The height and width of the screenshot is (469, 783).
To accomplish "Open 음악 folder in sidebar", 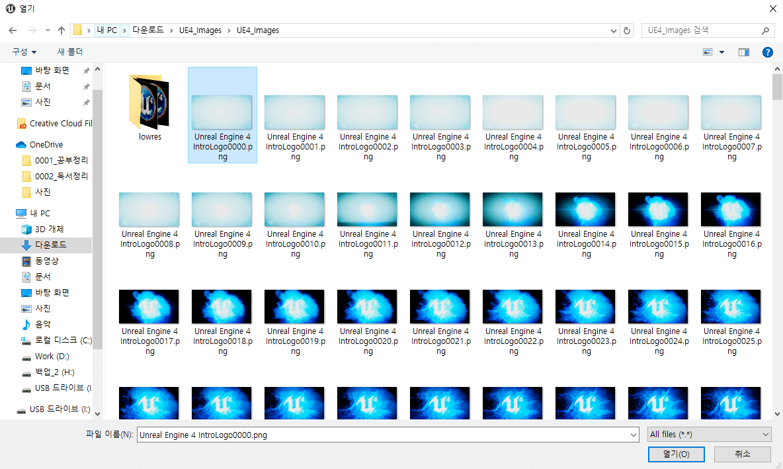I will tap(42, 324).
